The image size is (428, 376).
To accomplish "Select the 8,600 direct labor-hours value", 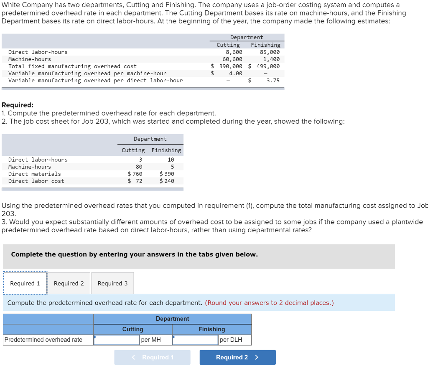I will point(234,52).
